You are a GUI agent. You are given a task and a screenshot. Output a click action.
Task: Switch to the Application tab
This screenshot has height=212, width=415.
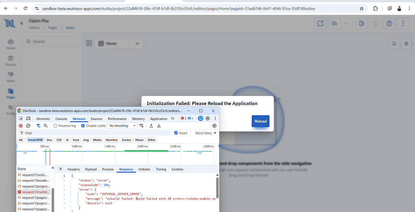(159, 119)
